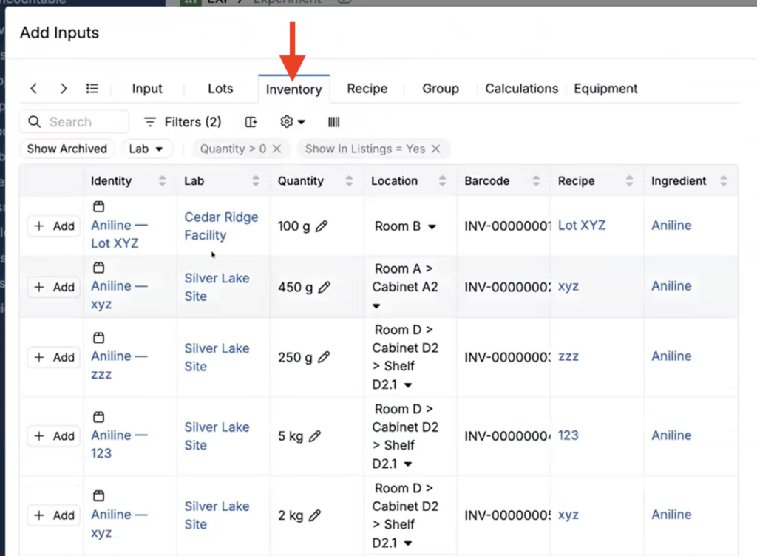Switch to the Lots tab
This screenshot has height=556, width=757.
[220, 89]
